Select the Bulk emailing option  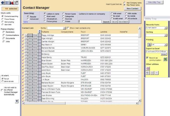[3, 22]
